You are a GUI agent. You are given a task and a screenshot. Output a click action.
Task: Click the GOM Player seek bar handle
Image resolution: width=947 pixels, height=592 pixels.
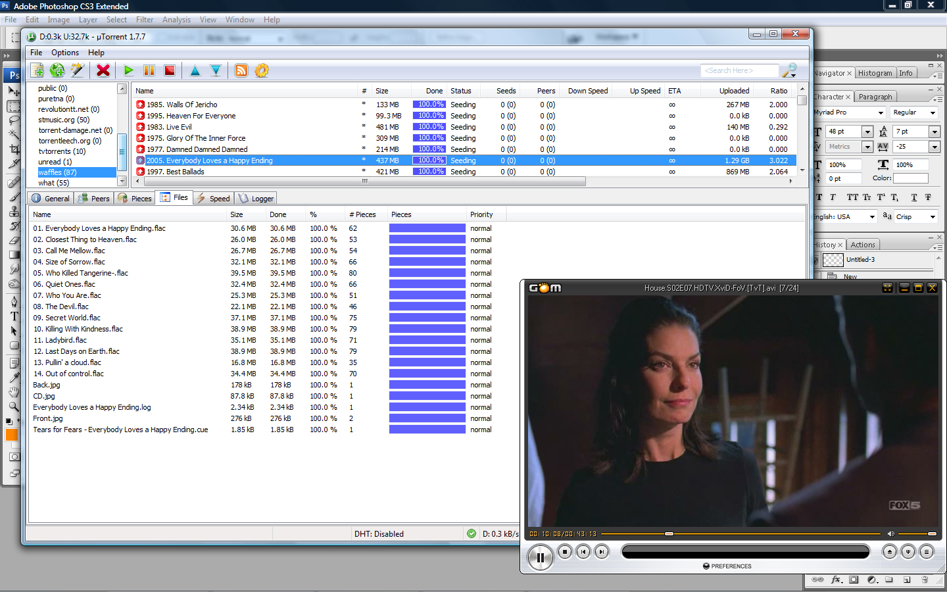click(x=669, y=533)
